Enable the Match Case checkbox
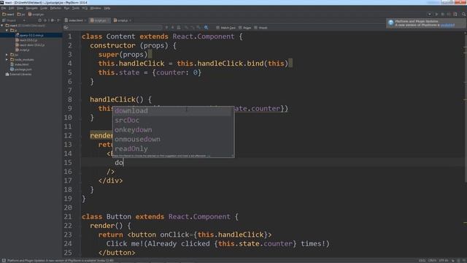Screen dimensions: 467x263 [217, 28]
